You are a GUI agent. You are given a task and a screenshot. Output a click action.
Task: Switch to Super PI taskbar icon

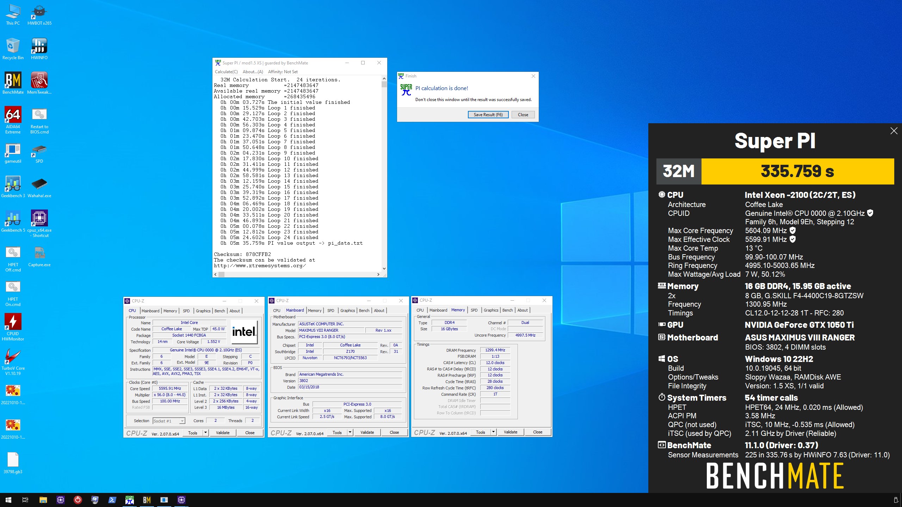coord(129,500)
